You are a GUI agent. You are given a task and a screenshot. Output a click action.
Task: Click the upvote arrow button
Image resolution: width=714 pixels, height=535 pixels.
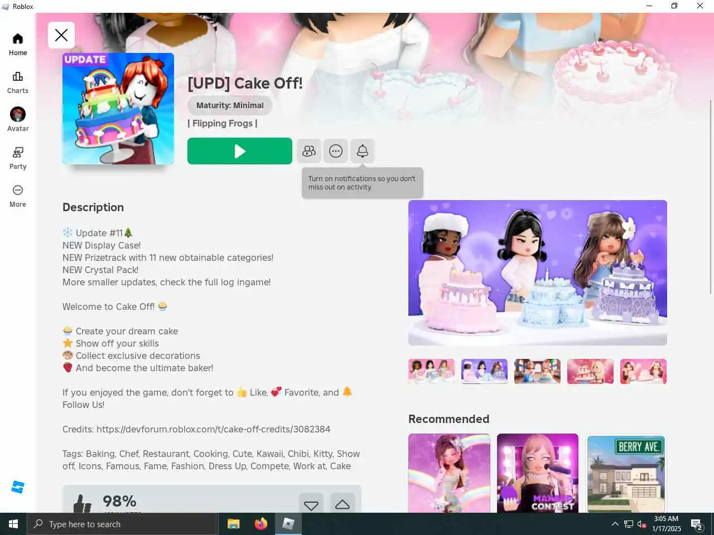(x=342, y=503)
